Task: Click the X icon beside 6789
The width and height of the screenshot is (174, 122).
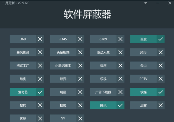Action: pyautogui.click(x=120, y=39)
